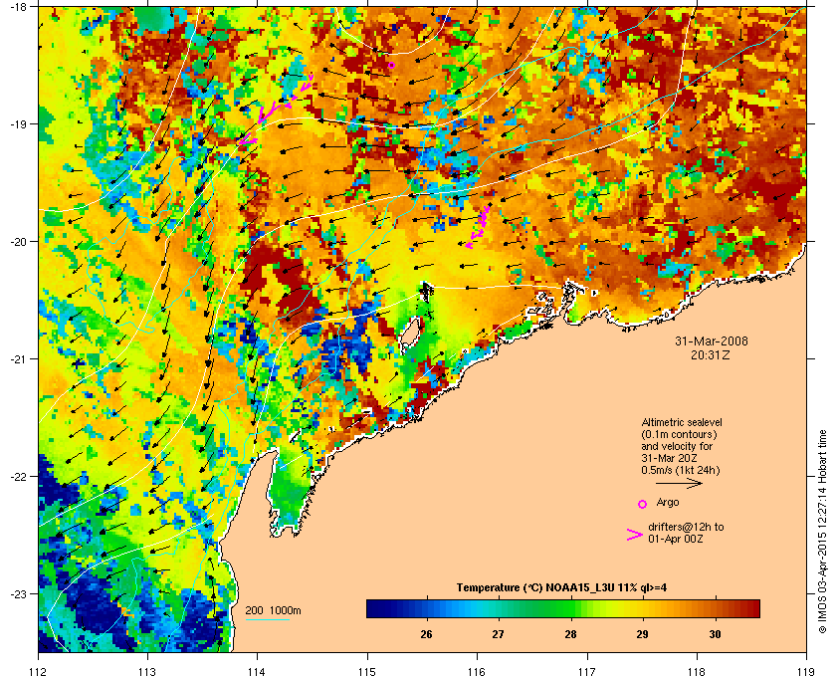
Task: Click the longitude axis label 113
Action: pos(147,671)
